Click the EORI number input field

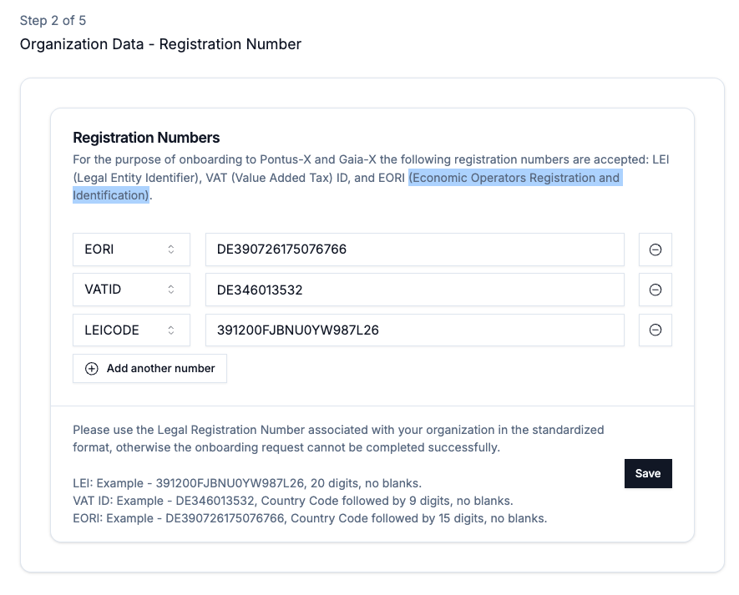(414, 250)
